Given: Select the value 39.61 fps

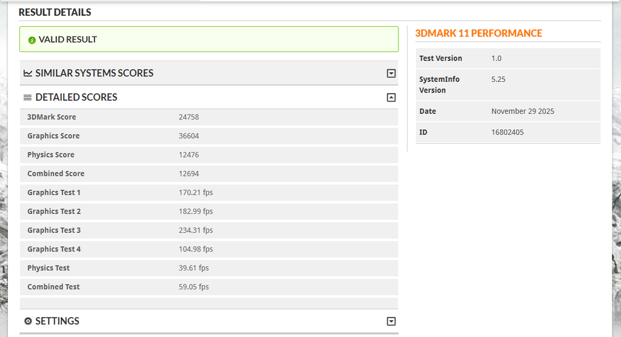Looking at the screenshot, I should click(193, 268).
